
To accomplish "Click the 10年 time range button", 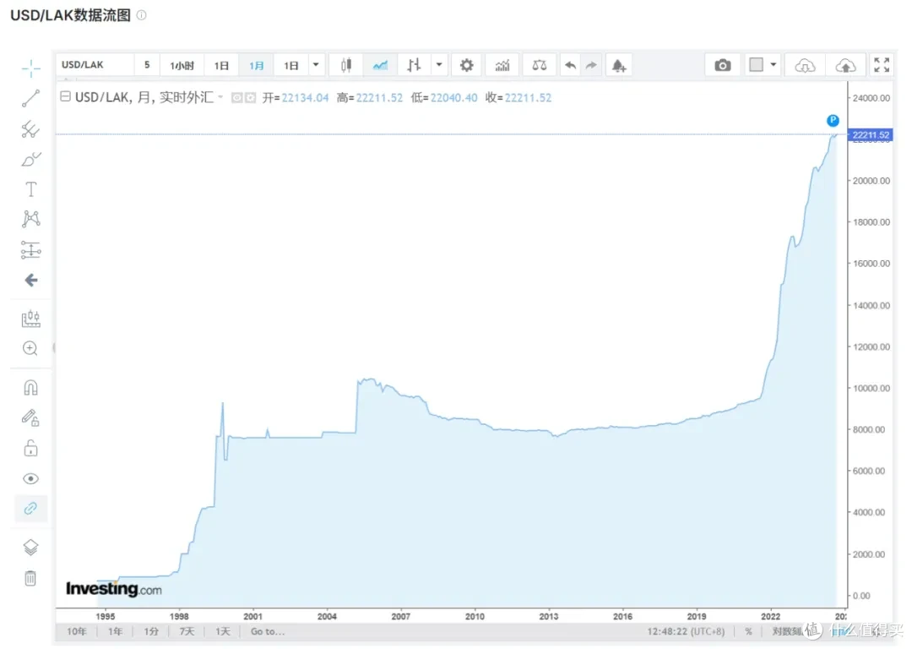I will coord(76,631).
